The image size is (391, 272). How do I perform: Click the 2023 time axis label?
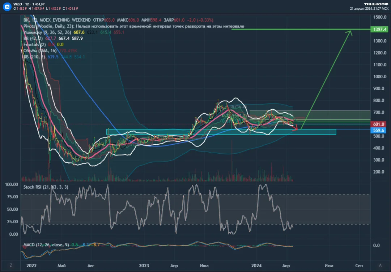point(144,266)
